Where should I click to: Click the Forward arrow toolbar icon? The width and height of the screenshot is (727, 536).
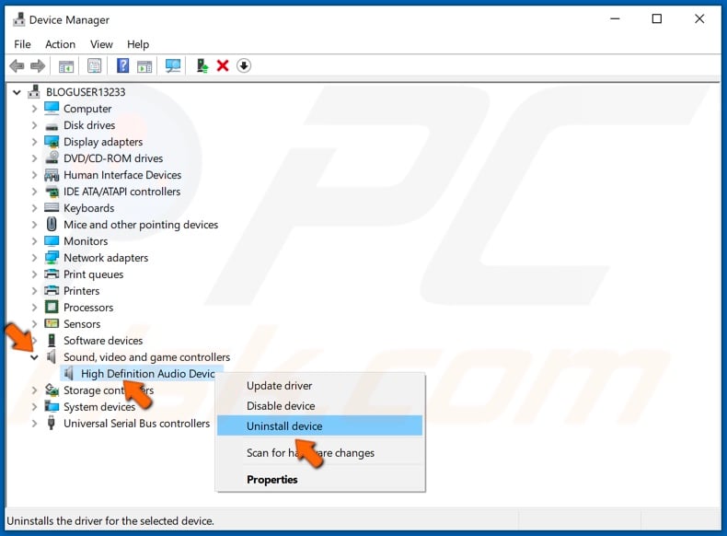click(38, 66)
